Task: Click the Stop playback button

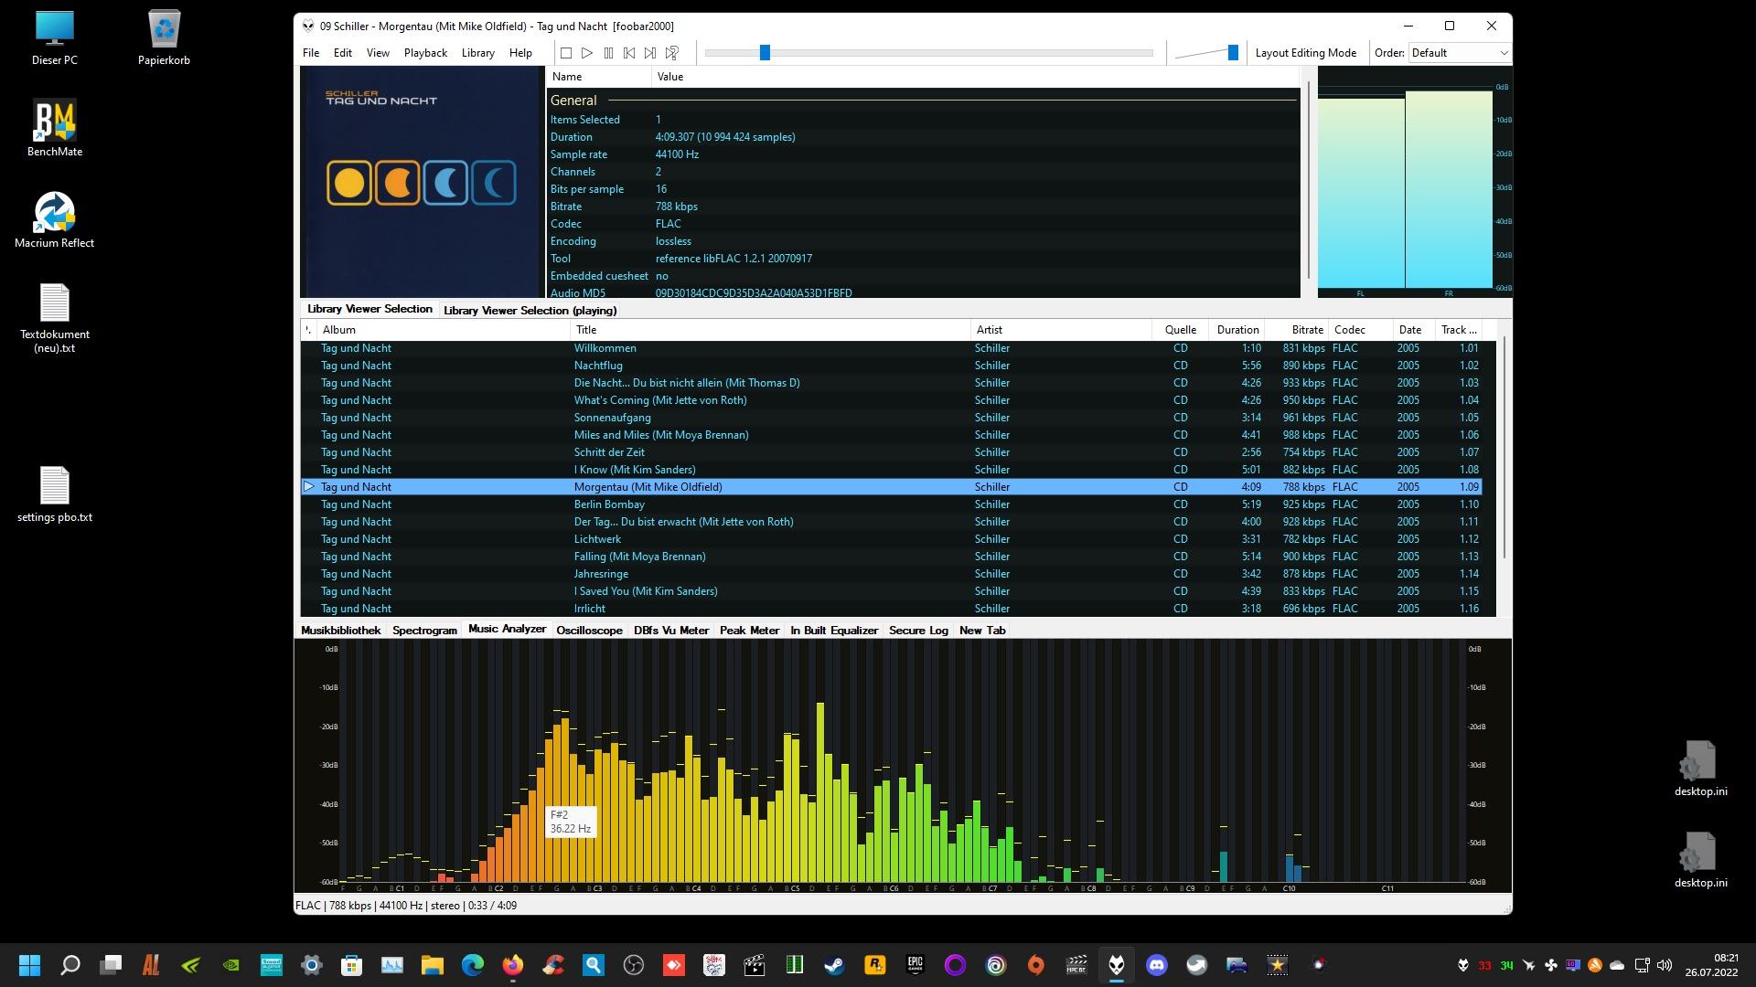Action: click(566, 53)
